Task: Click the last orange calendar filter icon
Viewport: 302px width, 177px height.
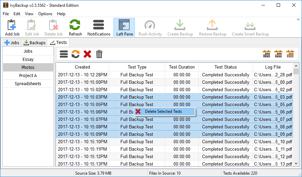Action: [x=290, y=54]
